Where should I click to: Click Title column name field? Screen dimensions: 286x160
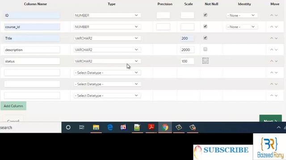coord(32,38)
